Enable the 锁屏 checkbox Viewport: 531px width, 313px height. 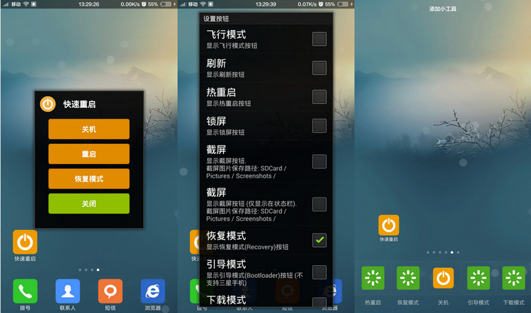click(x=319, y=125)
